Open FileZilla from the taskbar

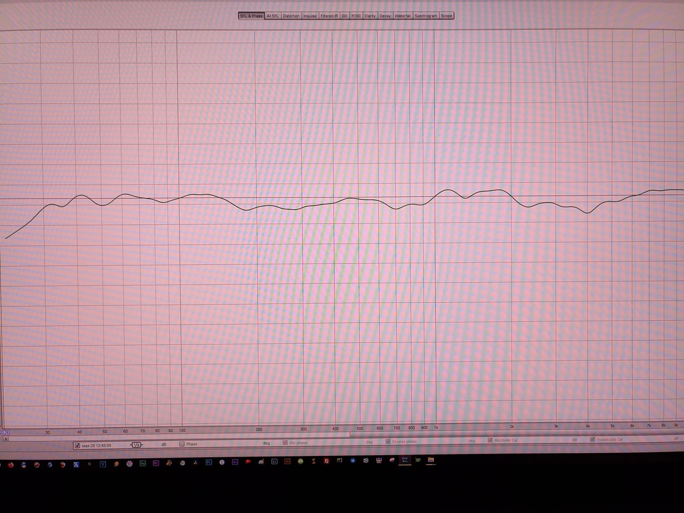(x=327, y=461)
